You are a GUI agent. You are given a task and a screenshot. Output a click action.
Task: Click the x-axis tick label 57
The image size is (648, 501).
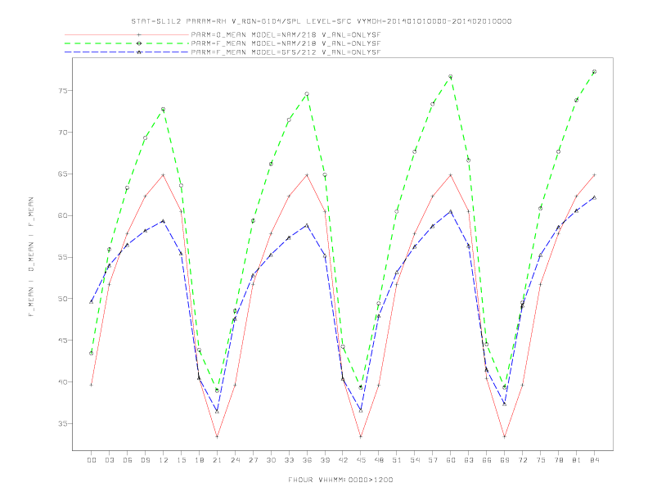pyautogui.click(x=433, y=460)
